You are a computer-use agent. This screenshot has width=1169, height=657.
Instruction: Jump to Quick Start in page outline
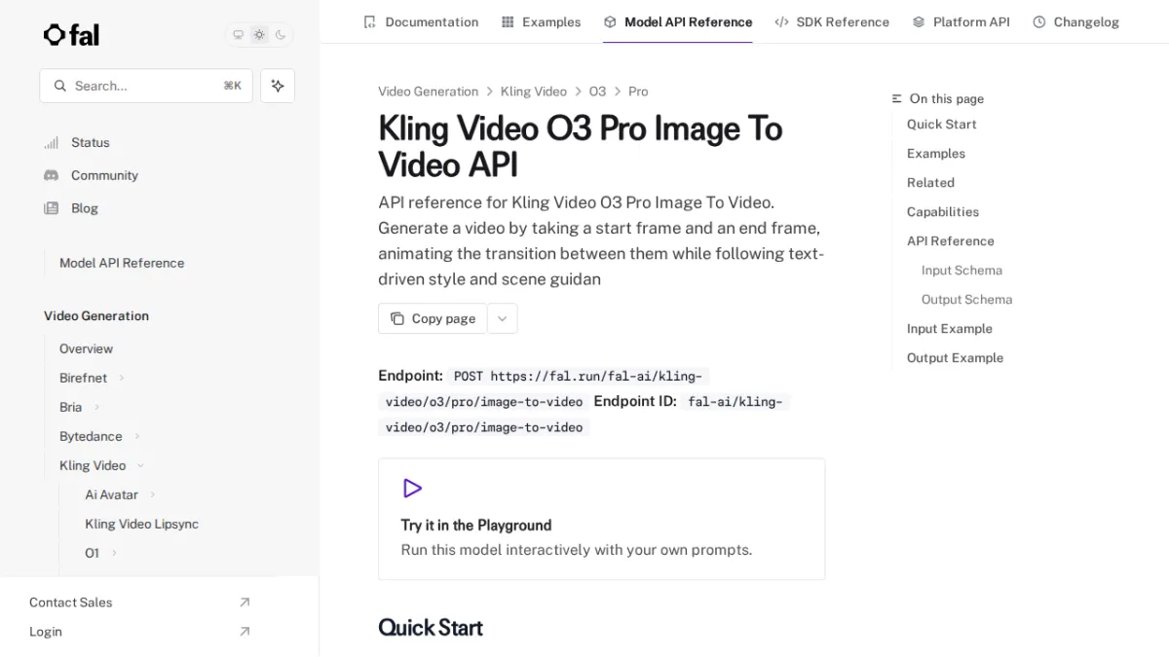[941, 125]
